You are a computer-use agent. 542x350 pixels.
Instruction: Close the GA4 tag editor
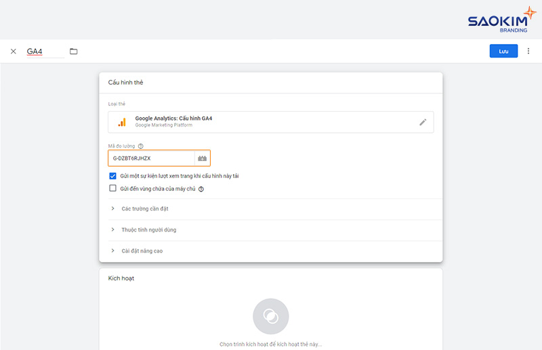click(x=13, y=51)
